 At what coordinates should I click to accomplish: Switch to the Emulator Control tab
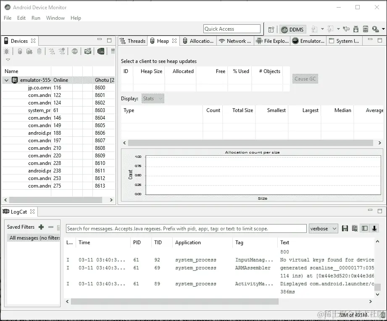[x=308, y=41]
